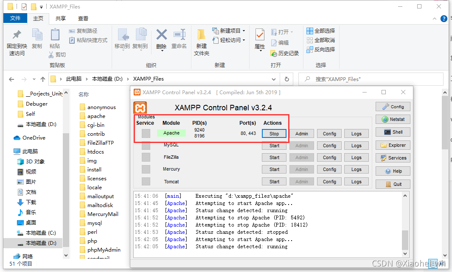This screenshot has width=452, height=272.
Task: Click navigation pane scrollbar down arrow
Action: (66, 255)
